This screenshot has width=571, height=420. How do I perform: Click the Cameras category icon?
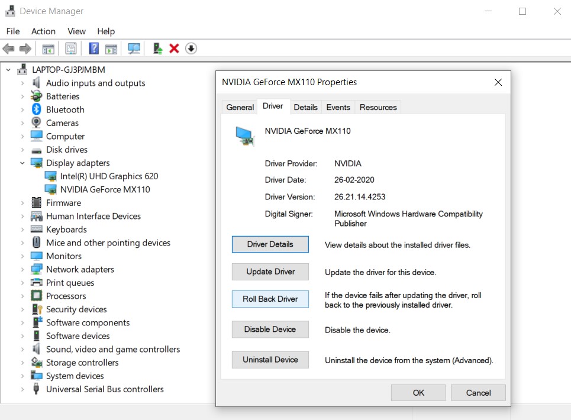pos(37,122)
